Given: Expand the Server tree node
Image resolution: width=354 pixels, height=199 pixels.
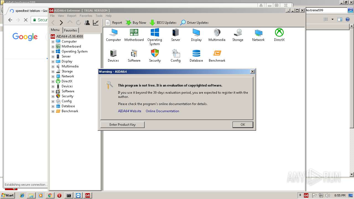Looking at the screenshot, I should pyautogui.click(x=53, y=57).
